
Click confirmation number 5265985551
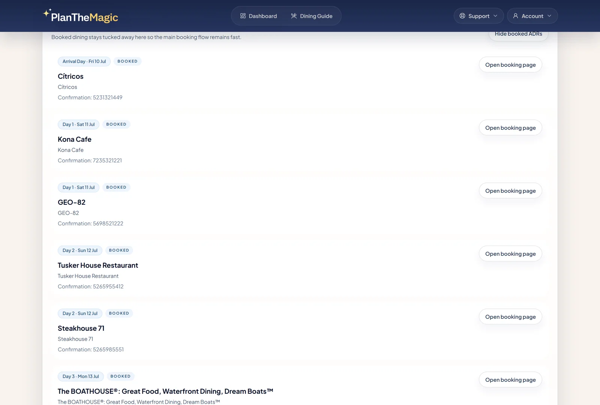[x=108, y=349]
